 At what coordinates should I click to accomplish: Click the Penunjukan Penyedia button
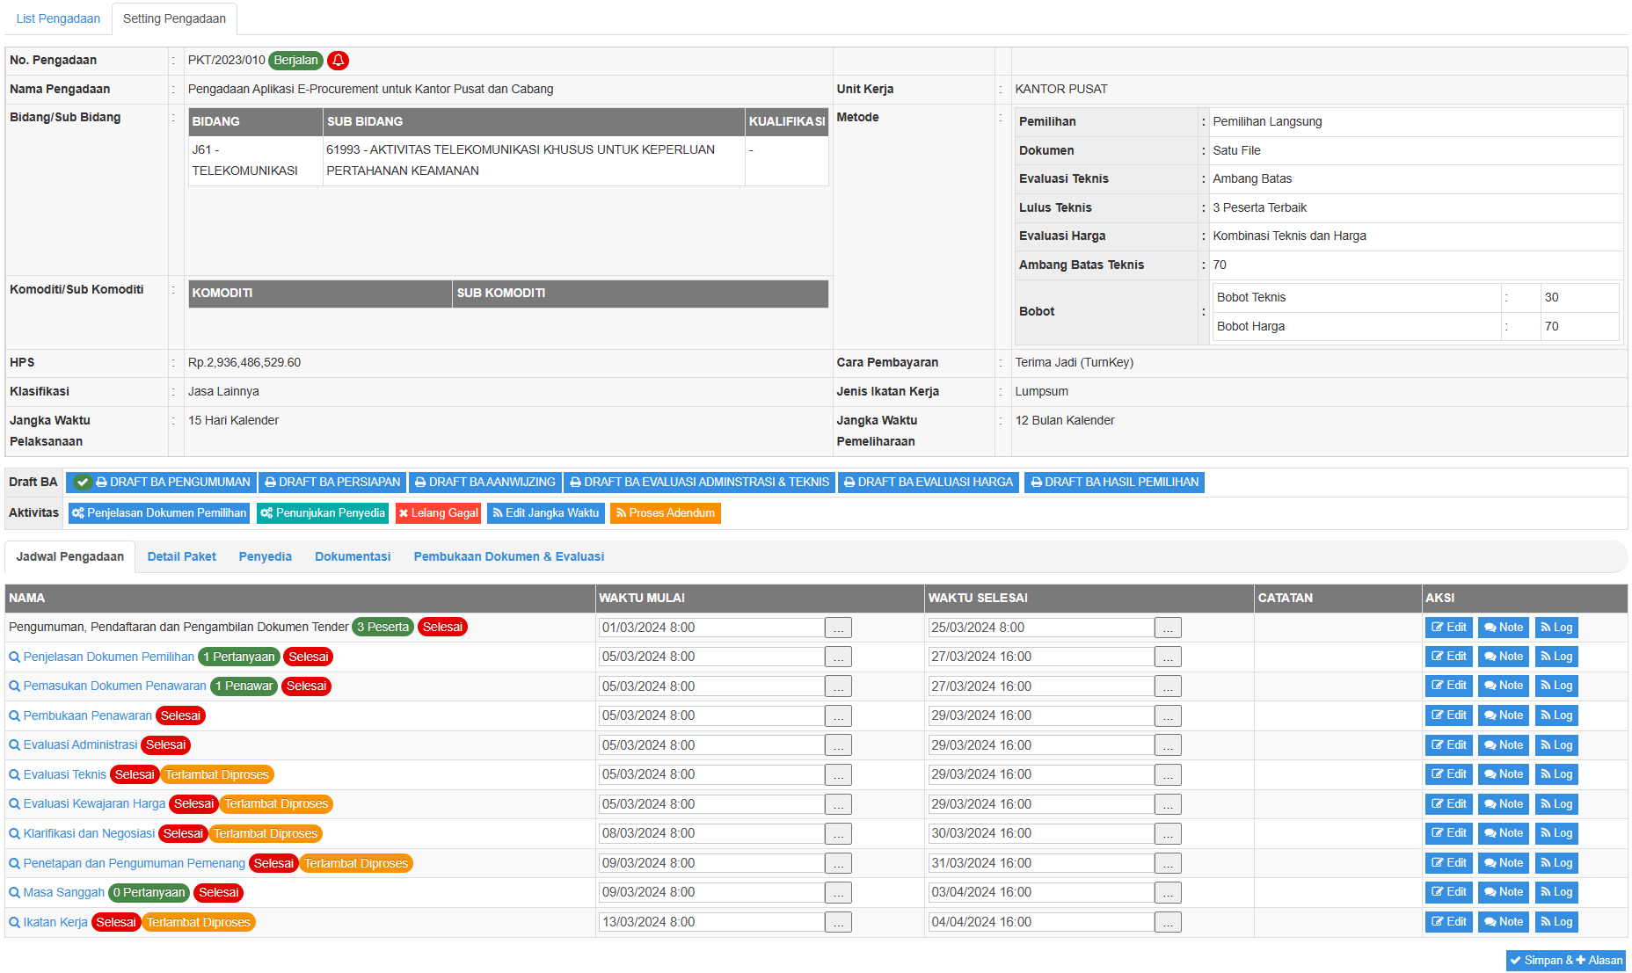[x=323, y=513]
